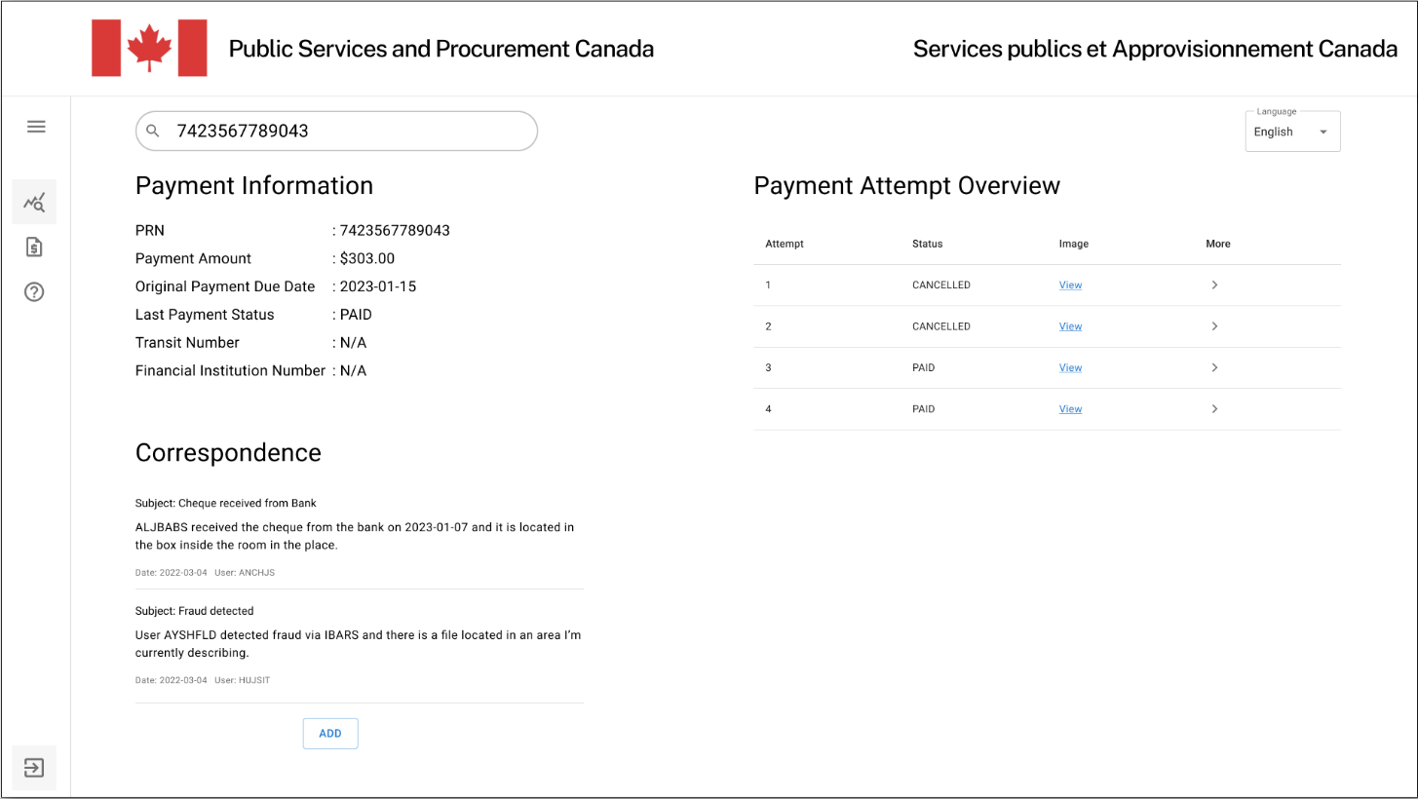Click the More column header
1418x799 pixels.
coord(1218,244)
